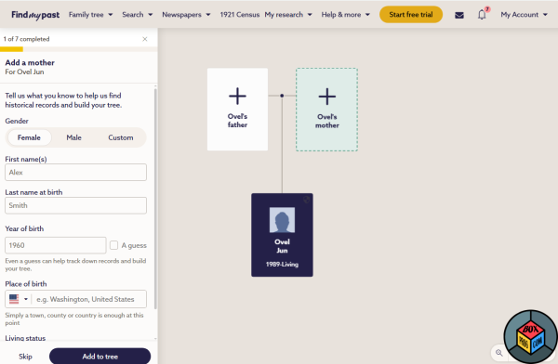Image resolution: width=558 pixels, height=364 pixels.
Task: Click the relation icon on Ovel Jun card corner
Action: [306, 200]
